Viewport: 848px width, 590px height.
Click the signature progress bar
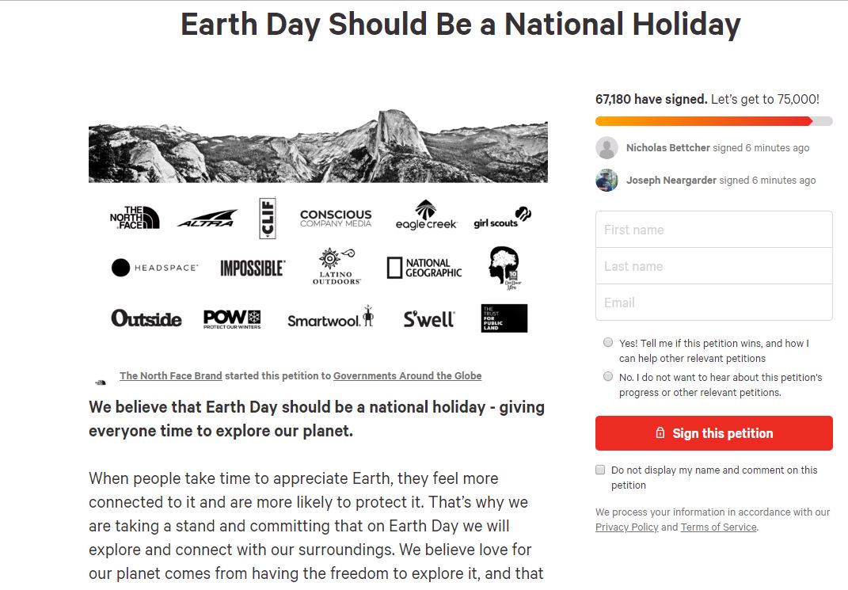[x=713, y=121]
